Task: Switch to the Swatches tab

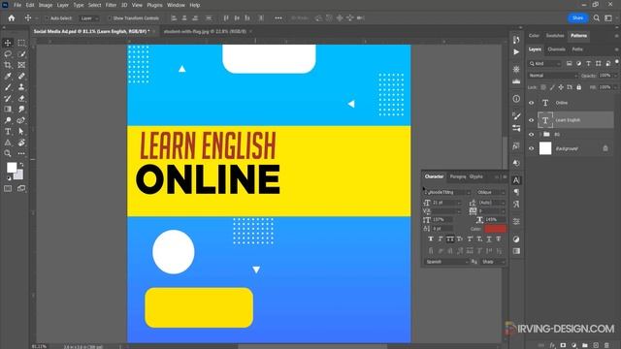Action: tap(555, 36)
